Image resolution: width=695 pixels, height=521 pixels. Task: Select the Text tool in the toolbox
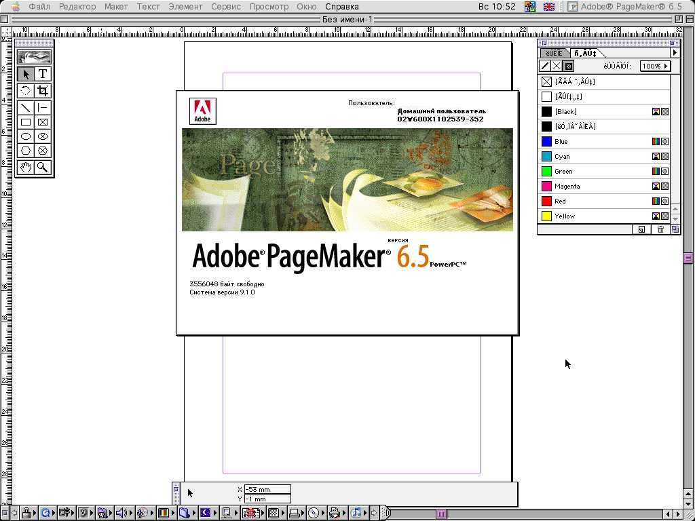point(43,74)
